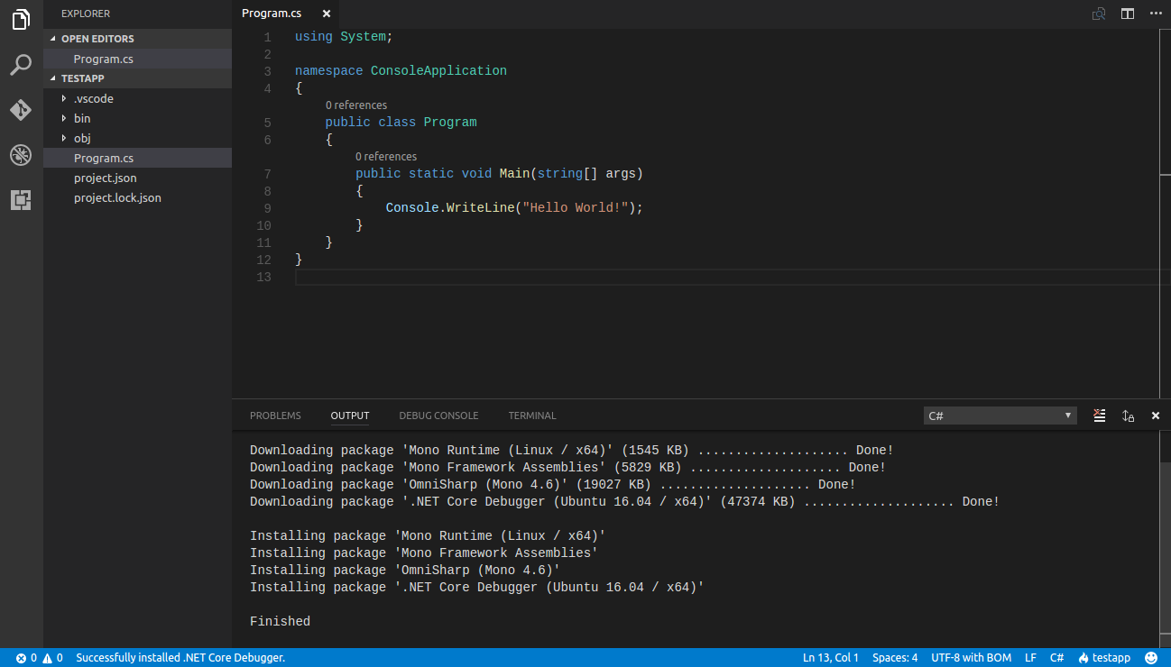Image resolution: width=1171 pixels, height=667 pixels.
Task: Open the Extensions view icon
Action: (x=20, y=200)
